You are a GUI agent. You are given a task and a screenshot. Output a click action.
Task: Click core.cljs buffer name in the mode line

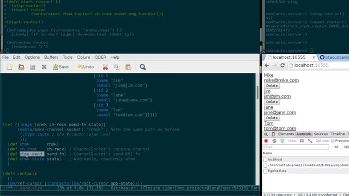pos(31,188)
